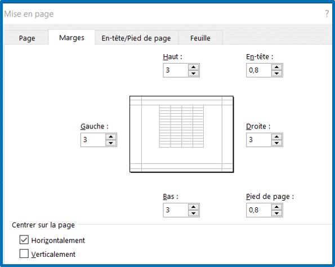Click the page margin preview thumbnail
The image size is (335, 267).
[182, 134]
